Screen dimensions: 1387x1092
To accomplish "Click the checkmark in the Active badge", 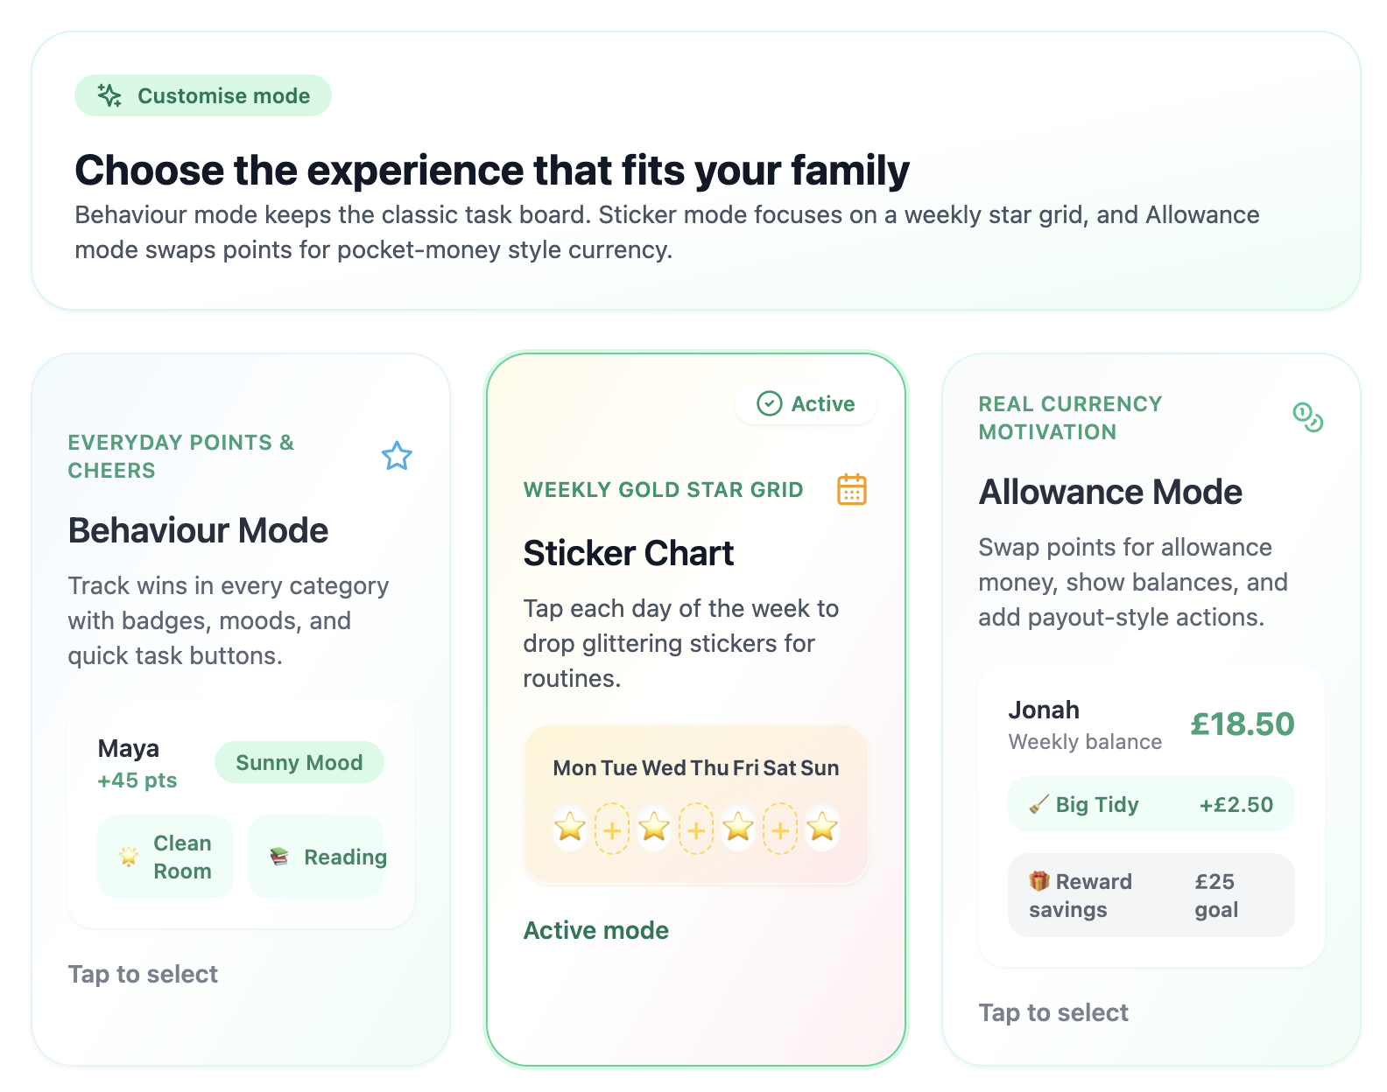I will pyautogui.click(x=769, y=403).
